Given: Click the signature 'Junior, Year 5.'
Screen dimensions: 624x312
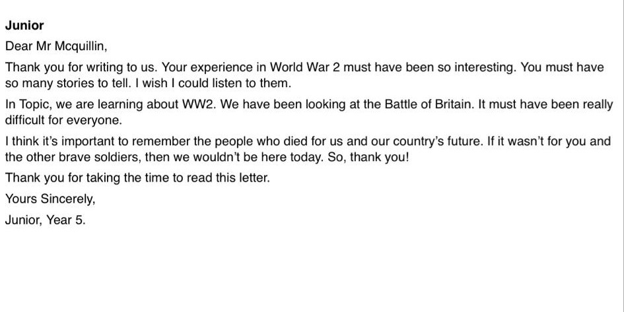Looking at the screenshot, I should point(46,220).
